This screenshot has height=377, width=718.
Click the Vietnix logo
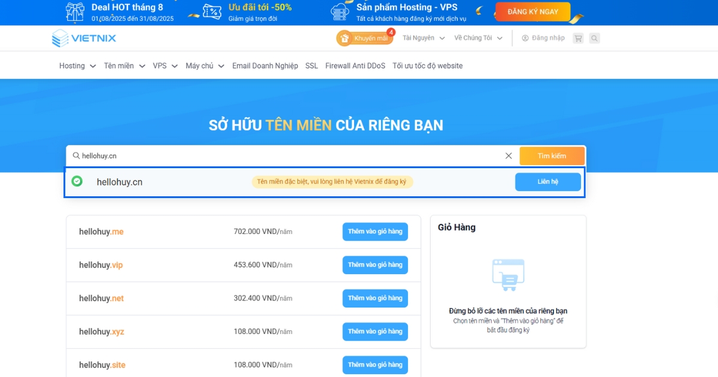coord(84,38)
